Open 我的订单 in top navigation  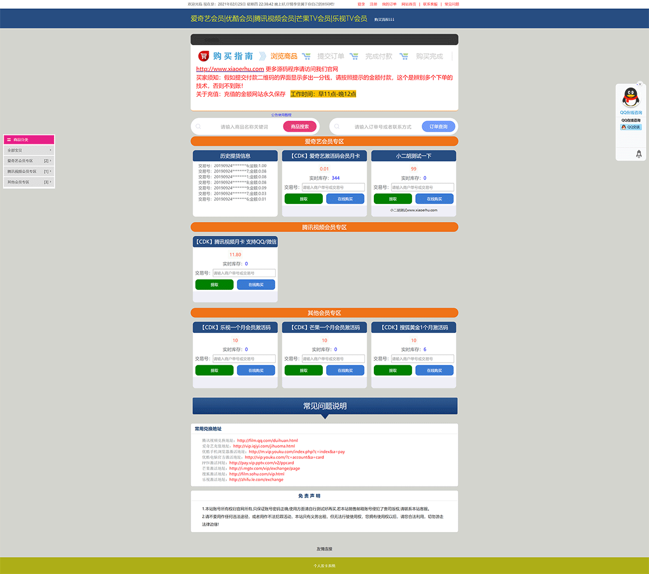[x=389, y=4]
